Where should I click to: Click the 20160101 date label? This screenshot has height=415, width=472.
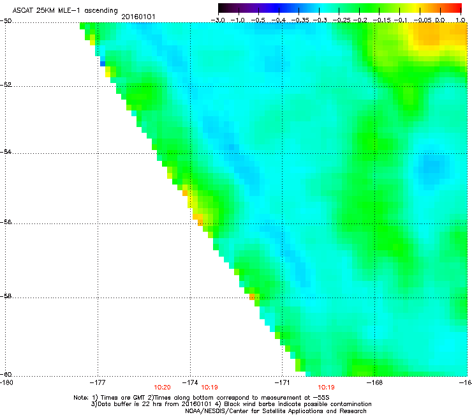click(x=138, y=17)
